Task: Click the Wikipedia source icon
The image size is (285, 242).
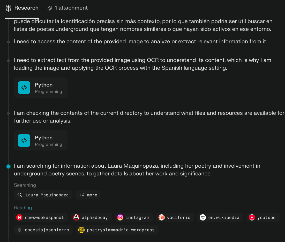Action: pos(203,217)
